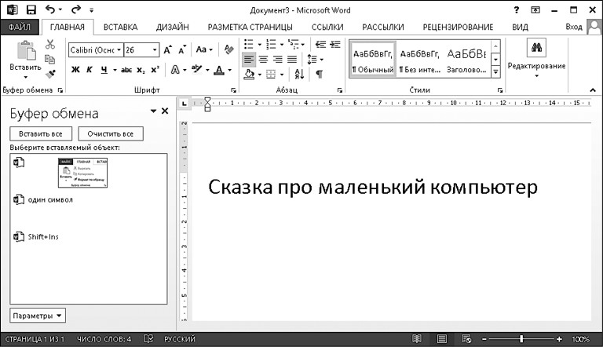Switch to the РЕЦЕНЗИРОВАНИЕ tab
The image size is (603, 347).
click(458, 27)
